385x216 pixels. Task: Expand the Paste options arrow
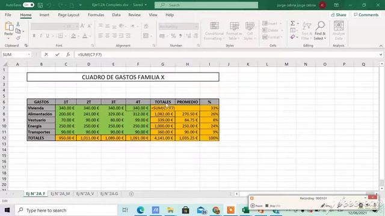click(8, 38)
